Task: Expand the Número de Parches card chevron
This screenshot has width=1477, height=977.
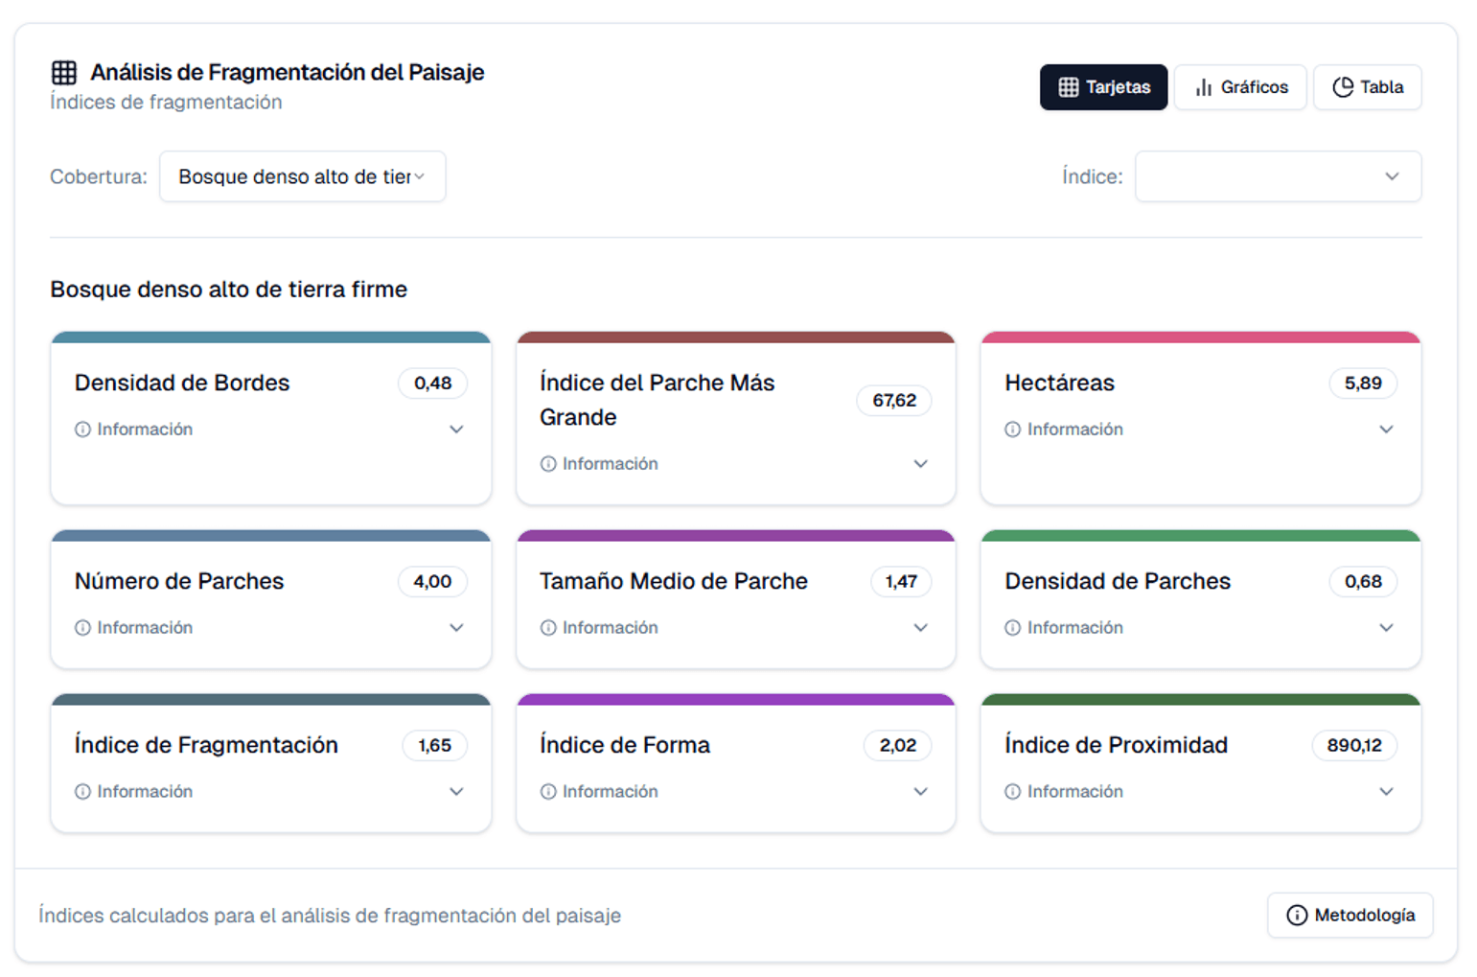Action: point(456,628)
